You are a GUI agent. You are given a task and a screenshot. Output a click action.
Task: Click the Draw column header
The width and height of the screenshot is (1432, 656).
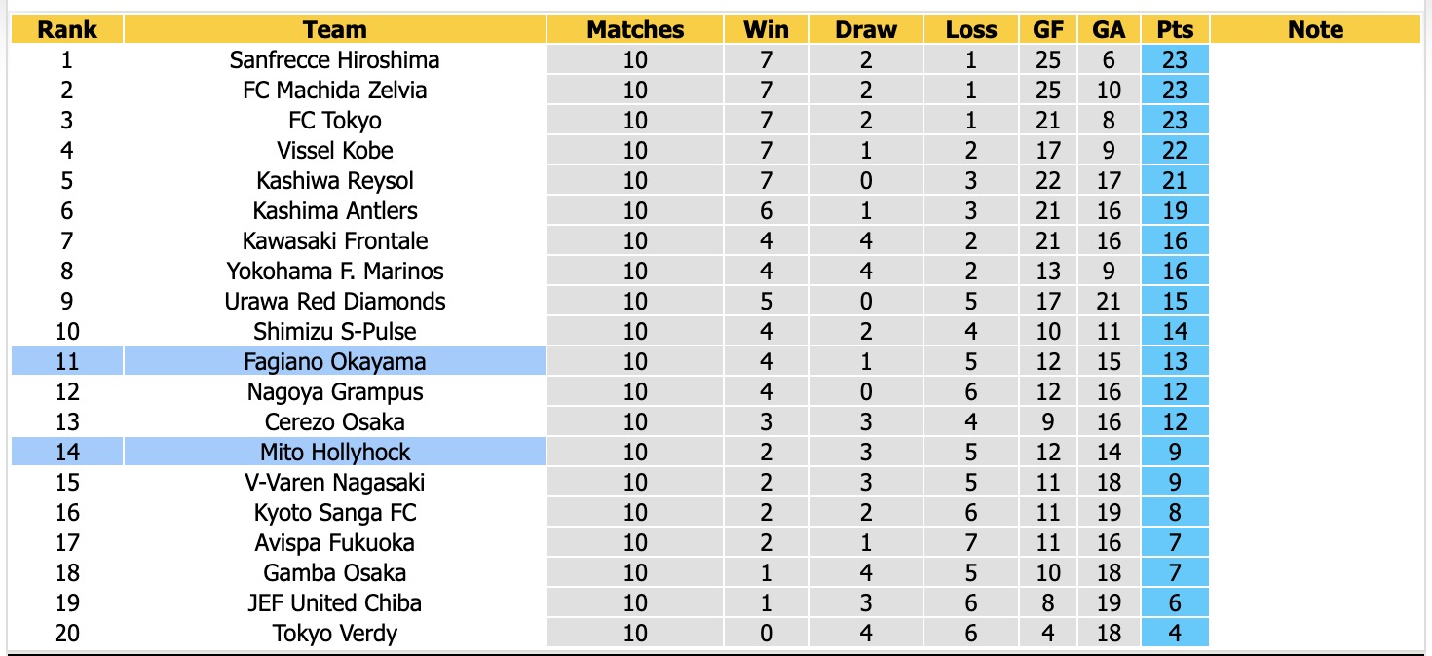click(x=866, y=29)
